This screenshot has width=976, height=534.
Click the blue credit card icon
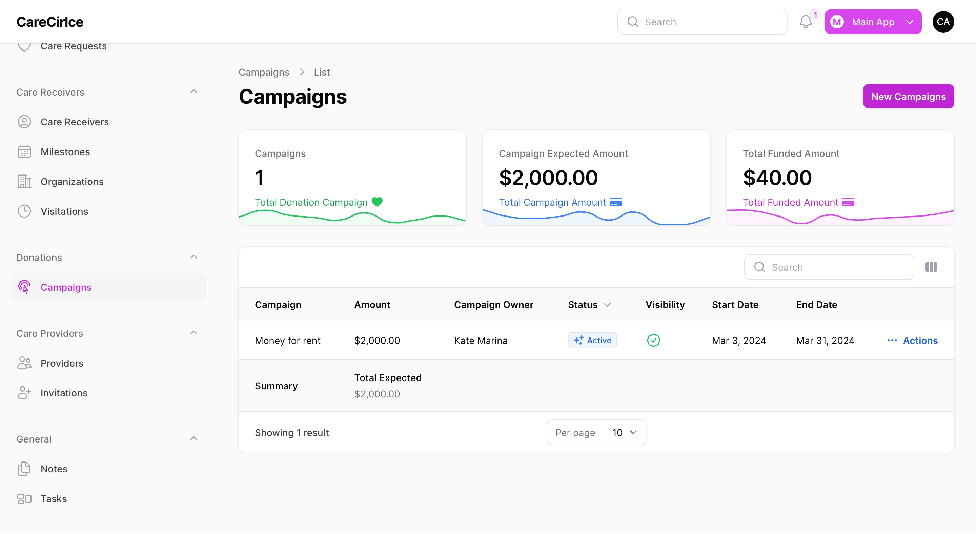coord(616,202)
